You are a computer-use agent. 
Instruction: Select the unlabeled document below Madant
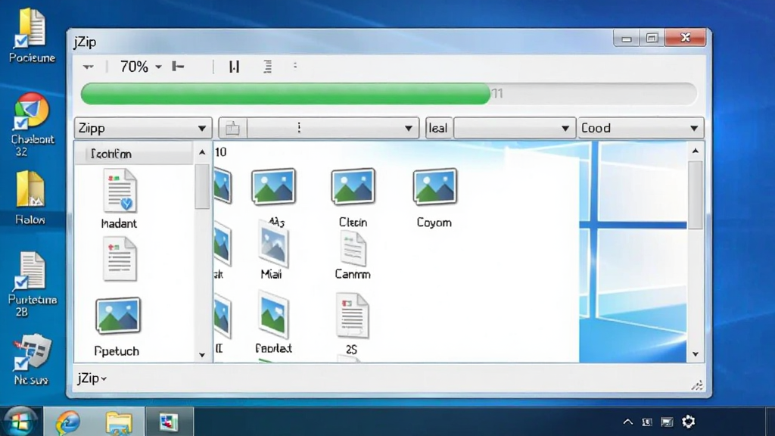tap(119, 259)
